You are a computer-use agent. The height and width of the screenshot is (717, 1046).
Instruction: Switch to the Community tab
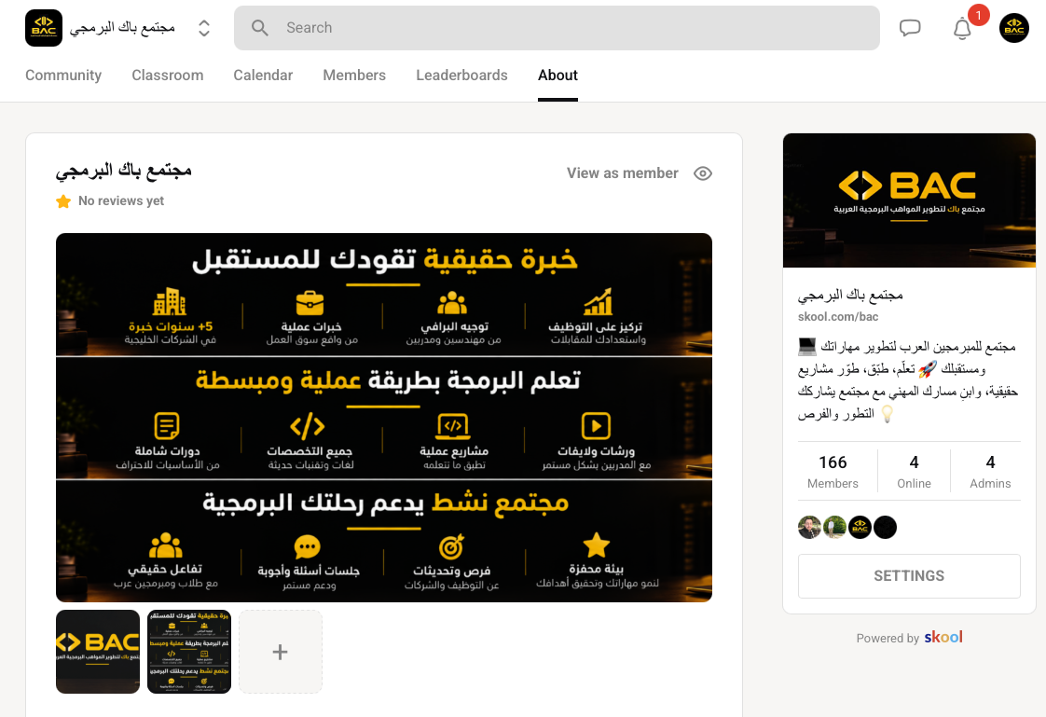click(x=63, y=76)
